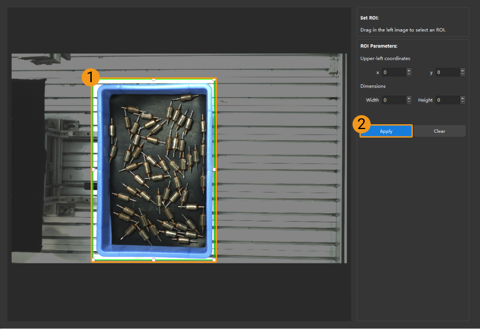Select the ROI right-middle resize handle
480x329 pixels.
point(214,169)
